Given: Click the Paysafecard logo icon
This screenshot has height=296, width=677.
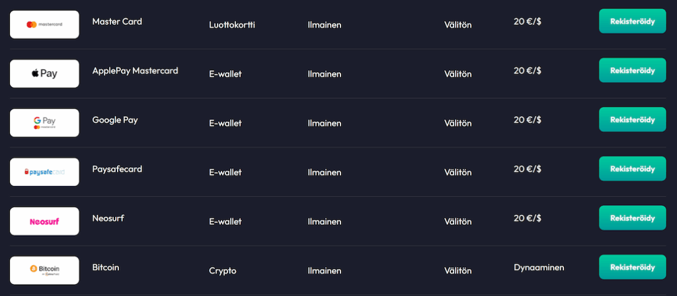Looking at the screenshot, I should (x=44, y=172).
